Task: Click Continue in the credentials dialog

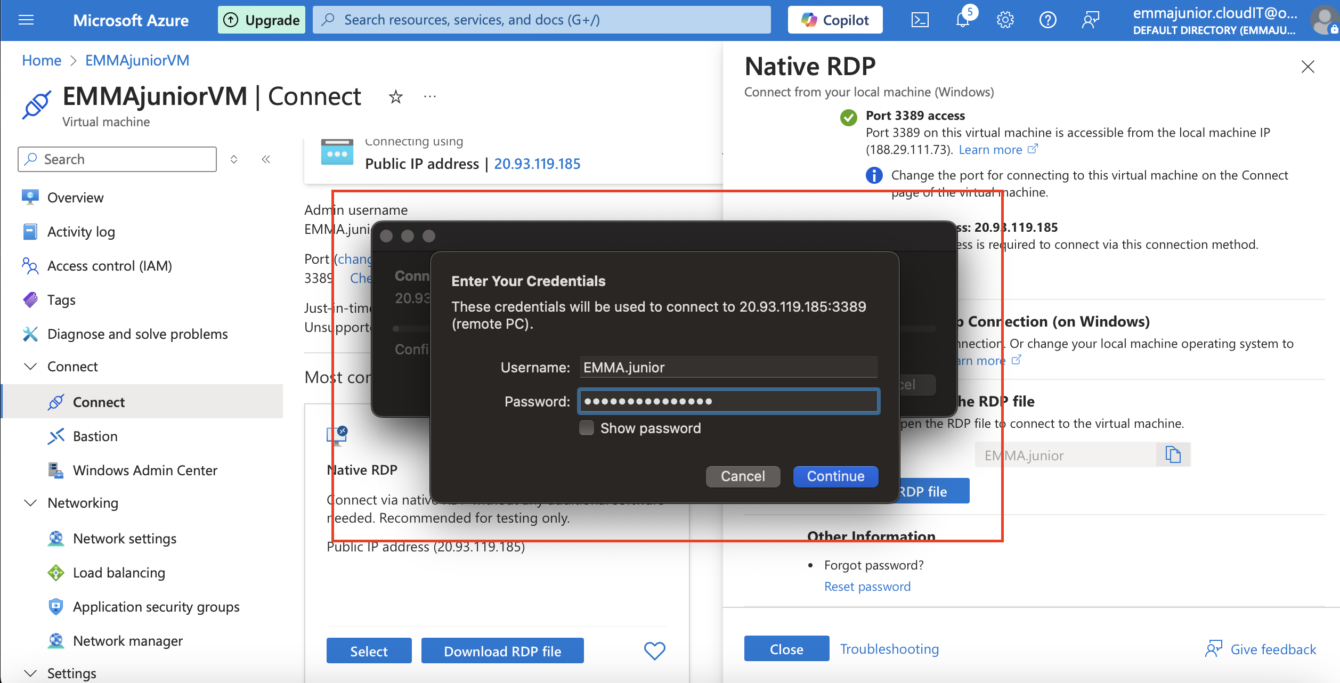Action: click(x=835, y=476)
